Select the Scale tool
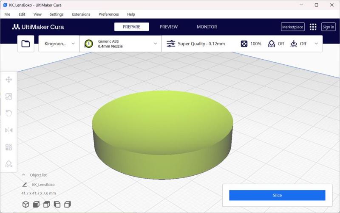Screen dimensions: 340x213 coord(8,97)
